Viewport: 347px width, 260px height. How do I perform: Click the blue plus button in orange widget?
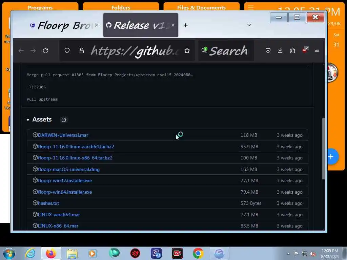coord(331,156)
